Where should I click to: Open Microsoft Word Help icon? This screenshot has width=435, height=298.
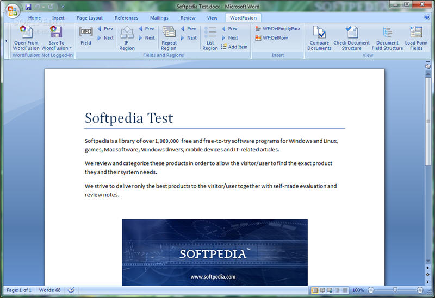[427, 17]
